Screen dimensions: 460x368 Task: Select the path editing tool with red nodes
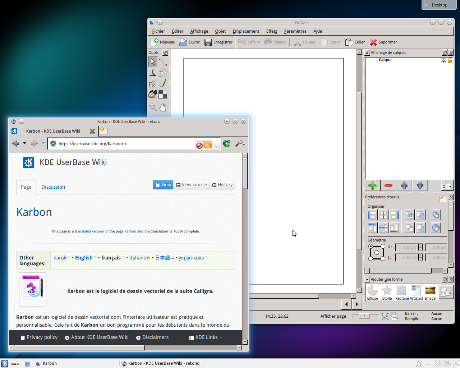[163, 62]
